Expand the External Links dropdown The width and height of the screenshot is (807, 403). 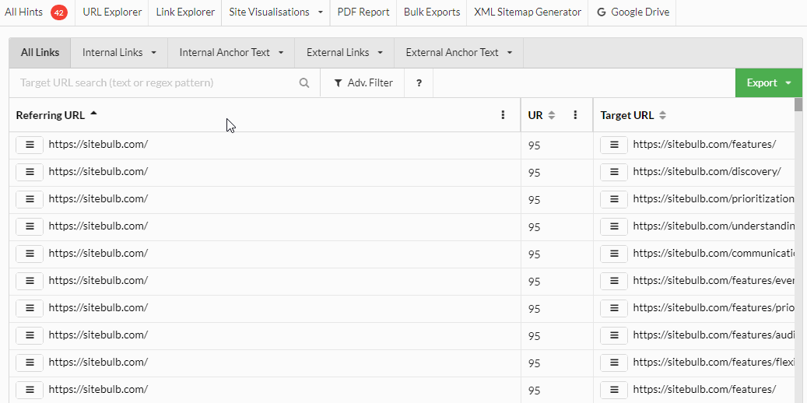point(381,52)
